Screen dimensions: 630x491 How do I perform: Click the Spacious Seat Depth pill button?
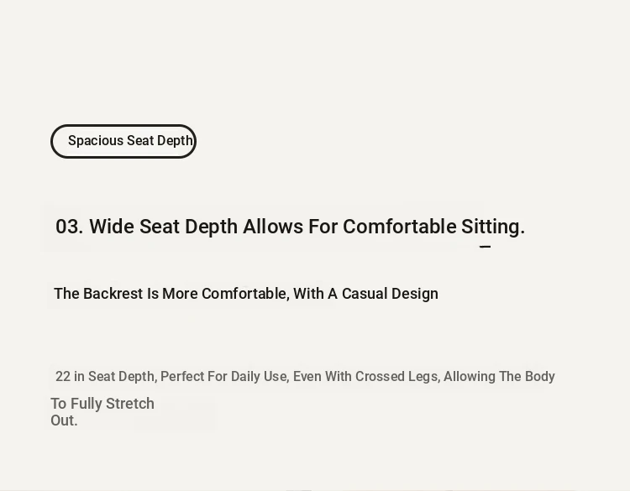[123, 141]
